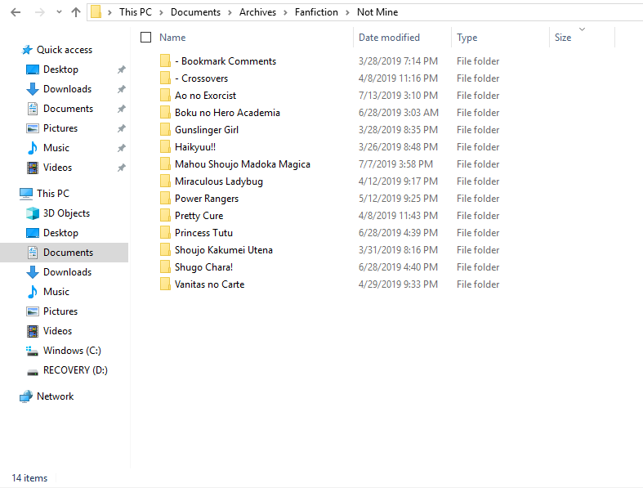Select the - Crossovers folder icon
Image resolution: width=643 pixels, height=488 pixels.
pyautogui.click(x=165, y=78)
